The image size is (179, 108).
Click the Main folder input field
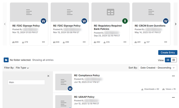tap(26, 82)
